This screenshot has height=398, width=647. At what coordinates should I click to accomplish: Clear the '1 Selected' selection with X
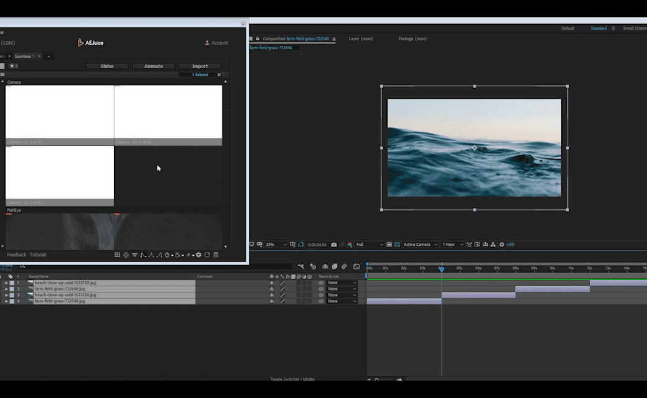[x=219, y=75]
